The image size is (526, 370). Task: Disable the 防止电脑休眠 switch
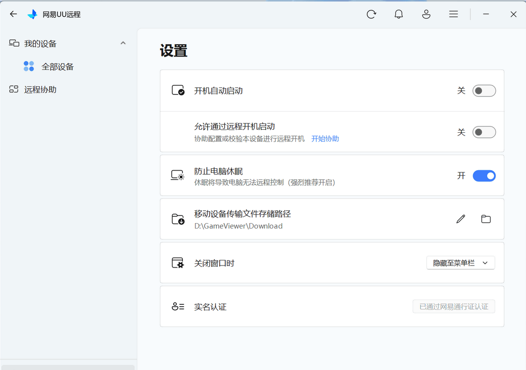tap(484, 176)
